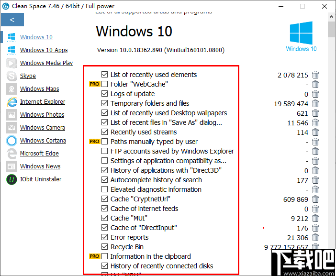
Task: Click trash icon for Folder WebCache
Action: pos(315,84)
